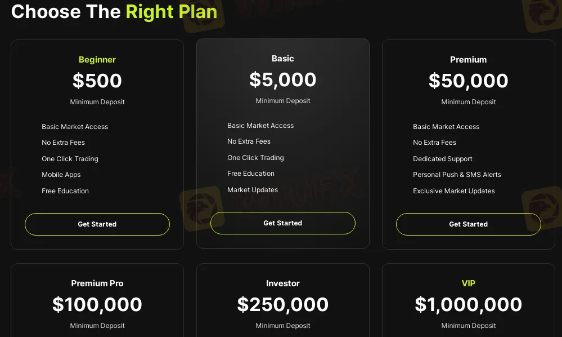Click the $250,000 Investor price
562x337 pixels.
[283, 304]
